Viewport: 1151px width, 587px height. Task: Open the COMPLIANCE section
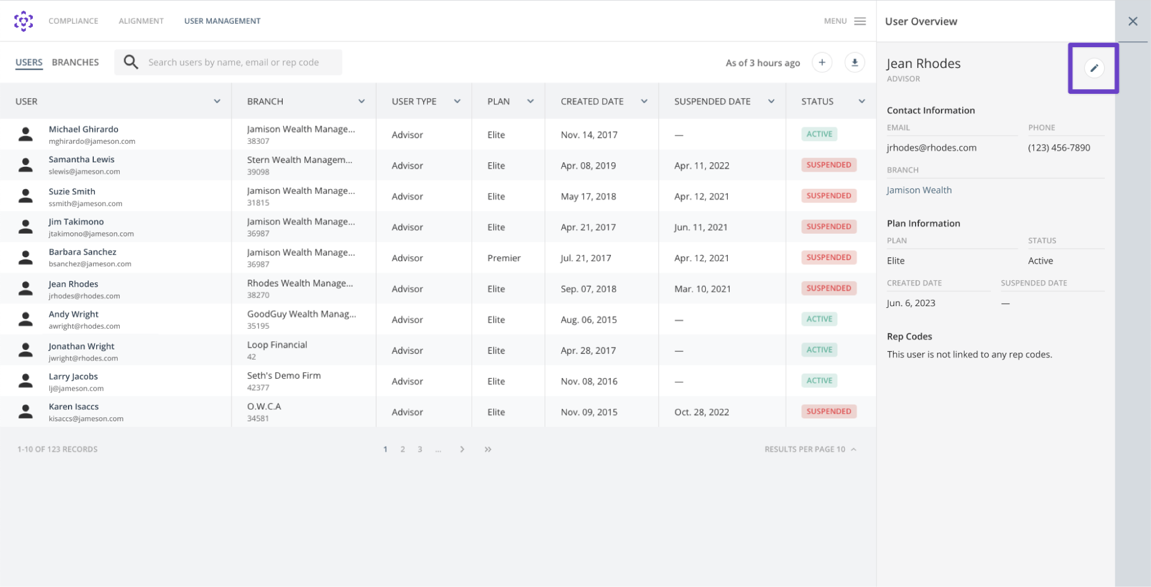pyautogui.click(x=73, y=21)
